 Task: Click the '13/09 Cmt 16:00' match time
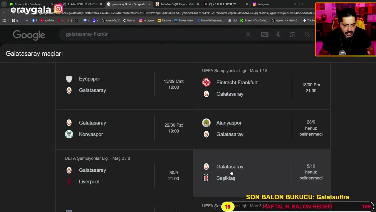(174, 84)
